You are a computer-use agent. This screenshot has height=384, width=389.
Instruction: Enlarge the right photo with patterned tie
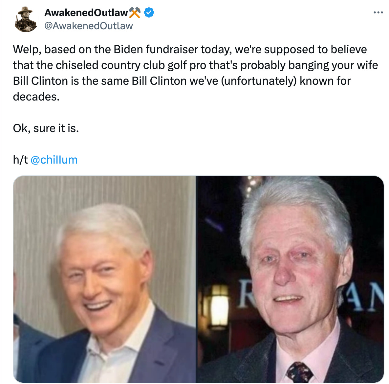point(290,279)
